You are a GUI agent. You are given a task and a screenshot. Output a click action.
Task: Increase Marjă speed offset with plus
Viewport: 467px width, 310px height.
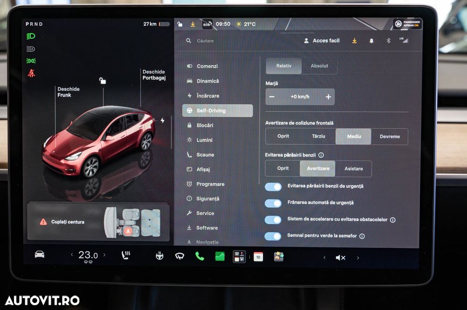click(328, 96)
